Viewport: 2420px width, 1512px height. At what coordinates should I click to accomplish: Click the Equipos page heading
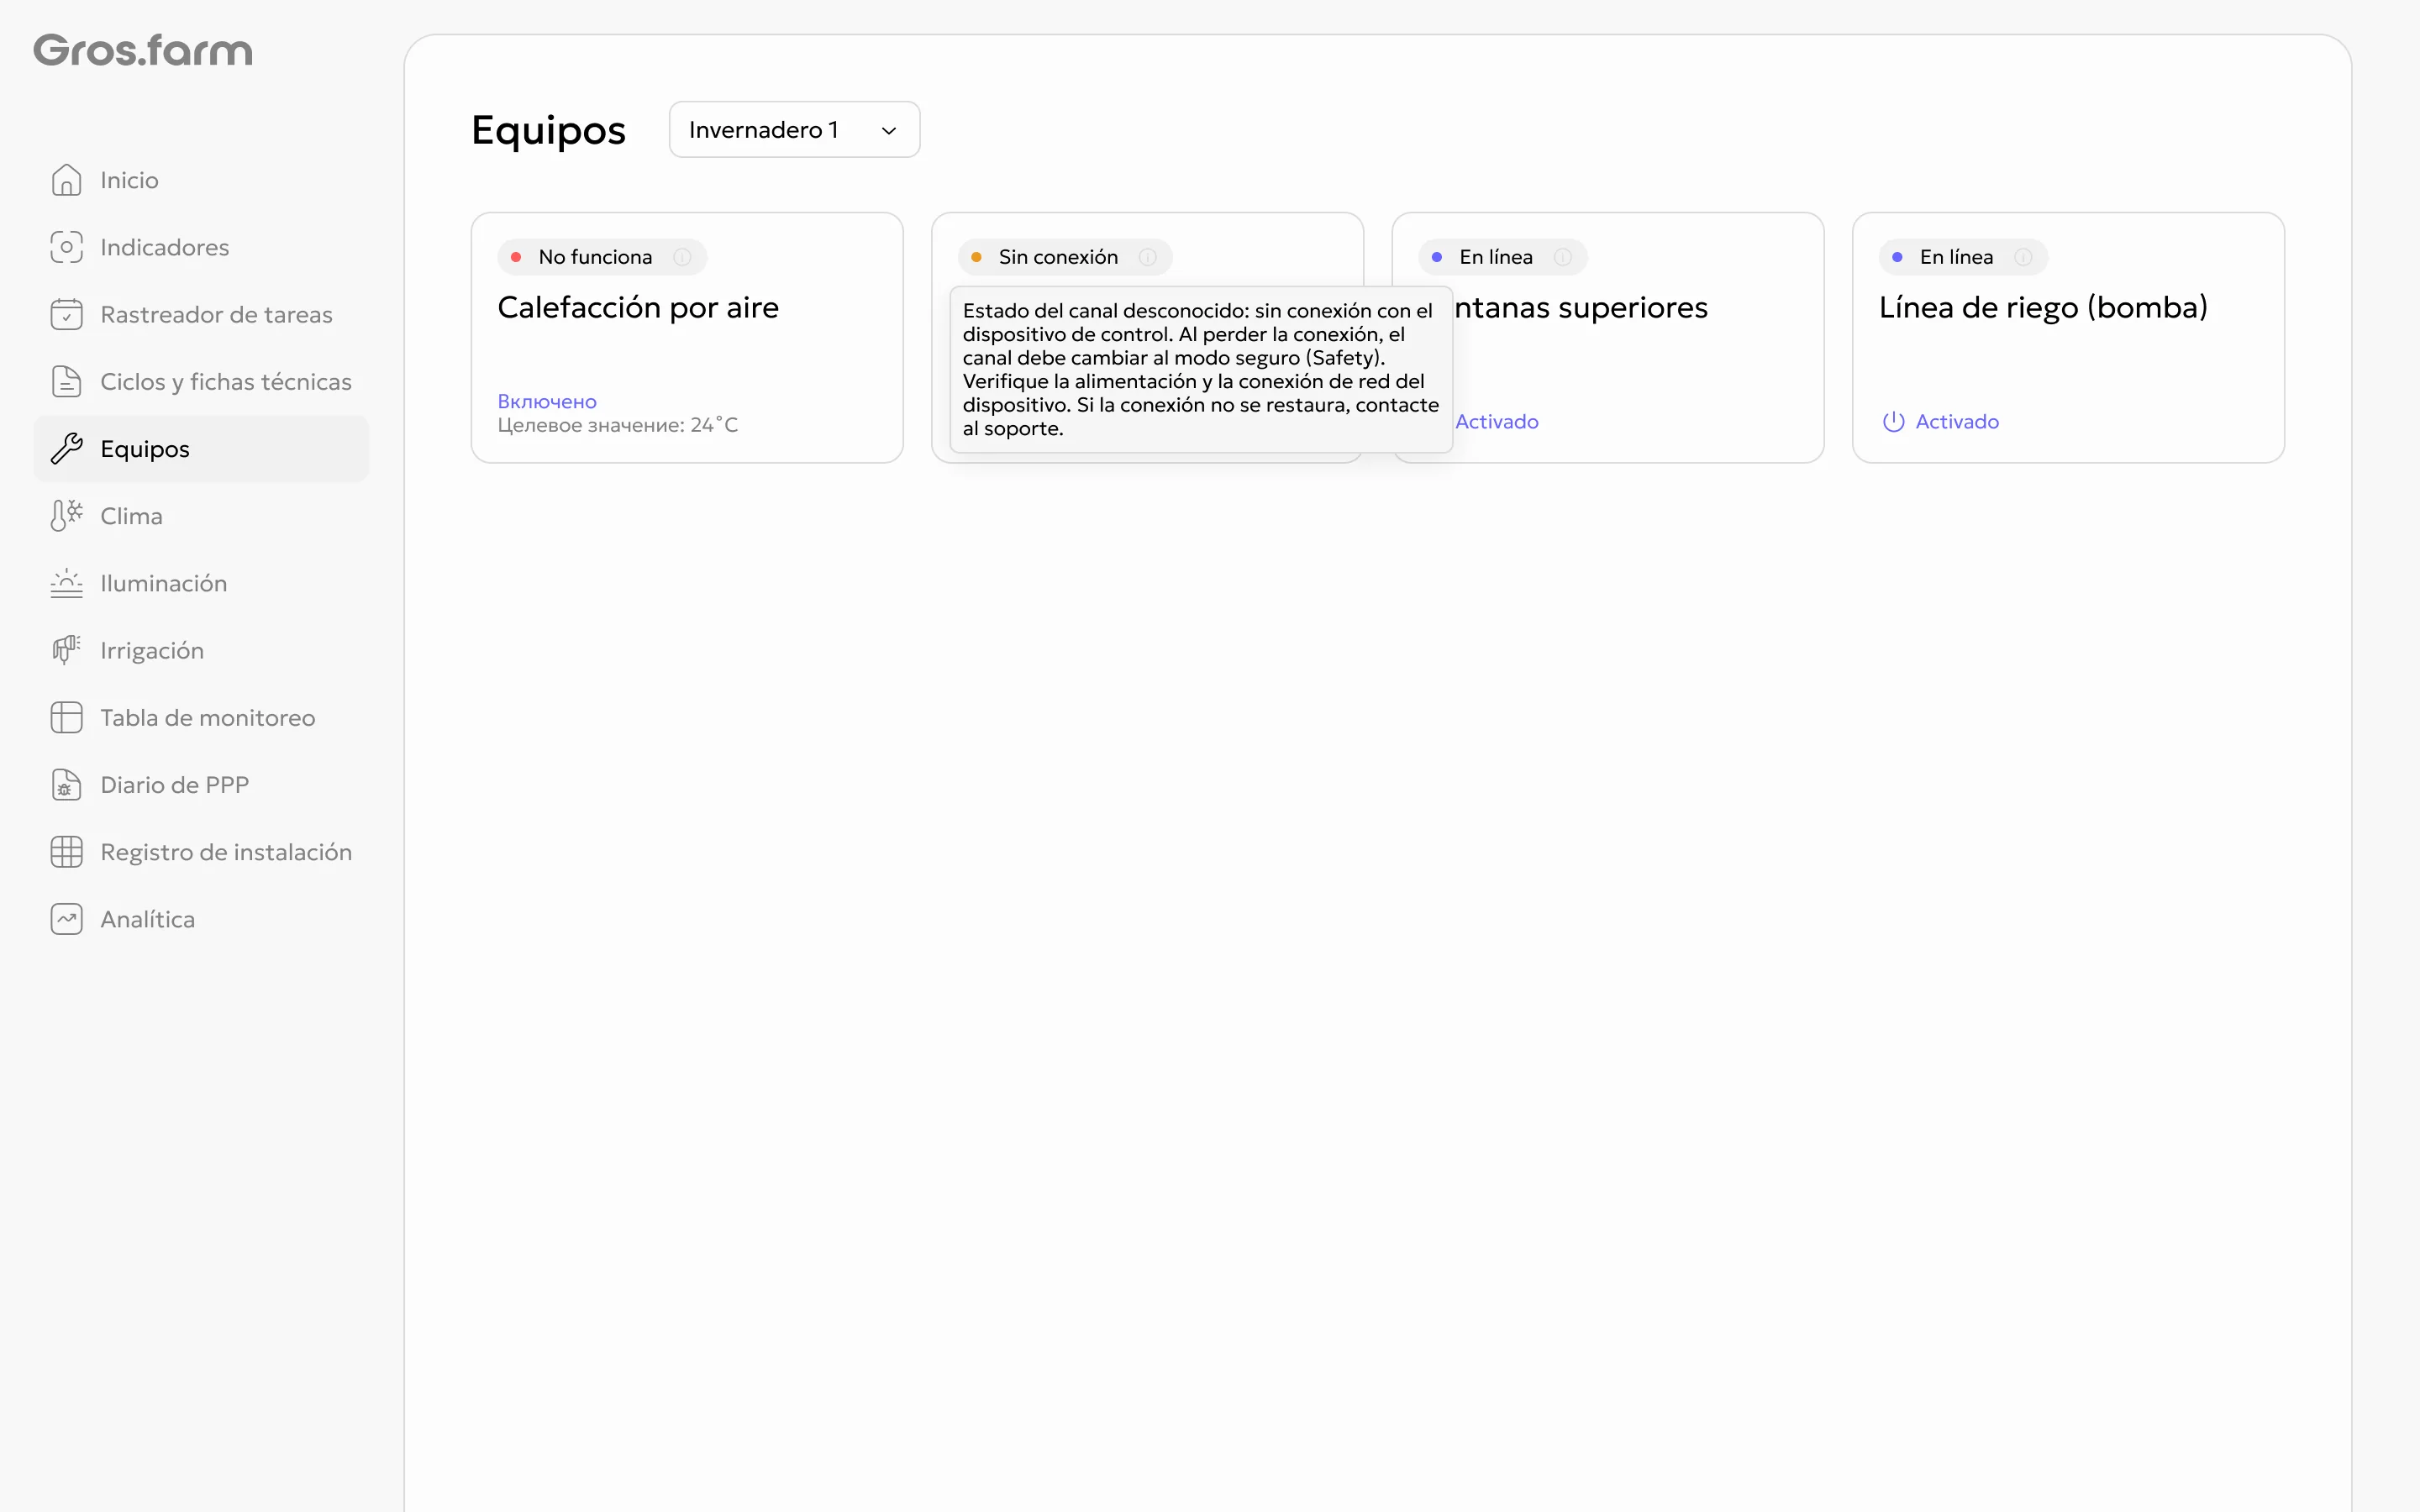pos(548,130)
